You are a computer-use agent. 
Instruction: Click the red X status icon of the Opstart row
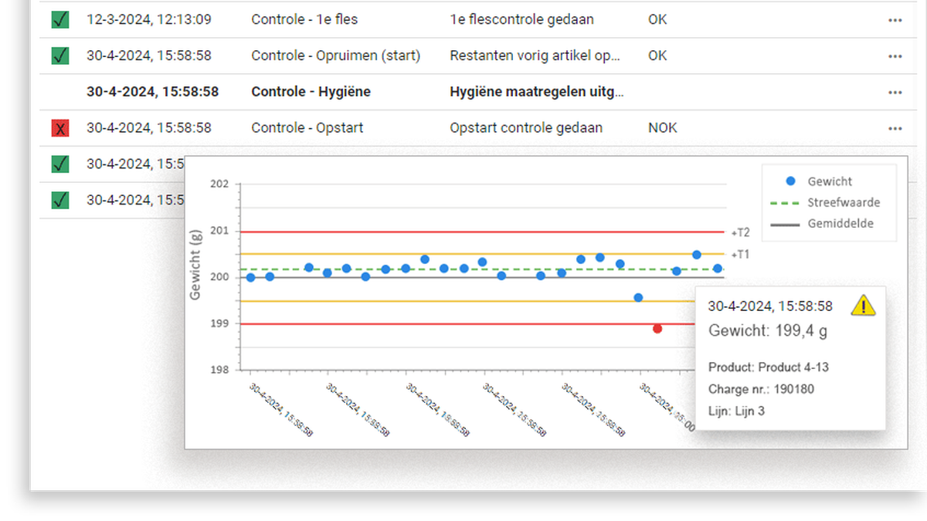[x=60, y=127]
